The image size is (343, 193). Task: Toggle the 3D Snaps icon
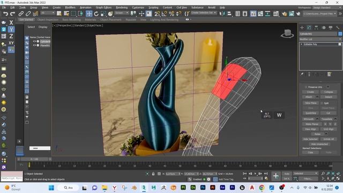click(157, 14)
